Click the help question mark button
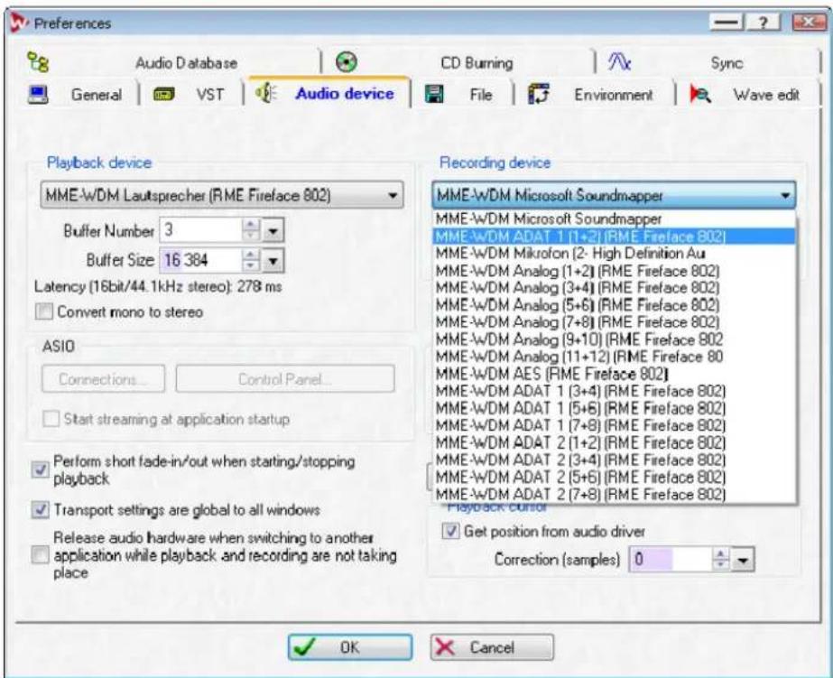833x678 pixels. coord(763,23)
